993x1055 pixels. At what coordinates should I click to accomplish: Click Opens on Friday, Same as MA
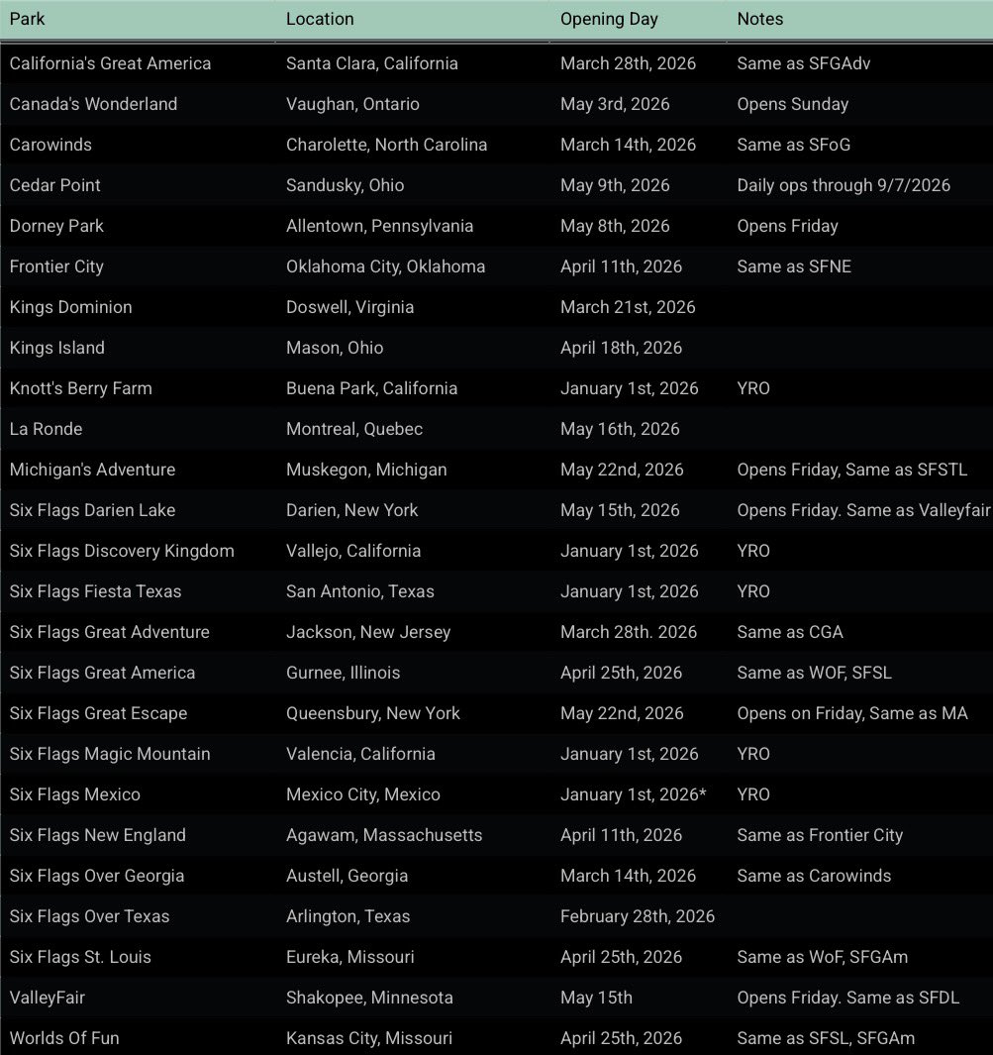pos(852,713)
